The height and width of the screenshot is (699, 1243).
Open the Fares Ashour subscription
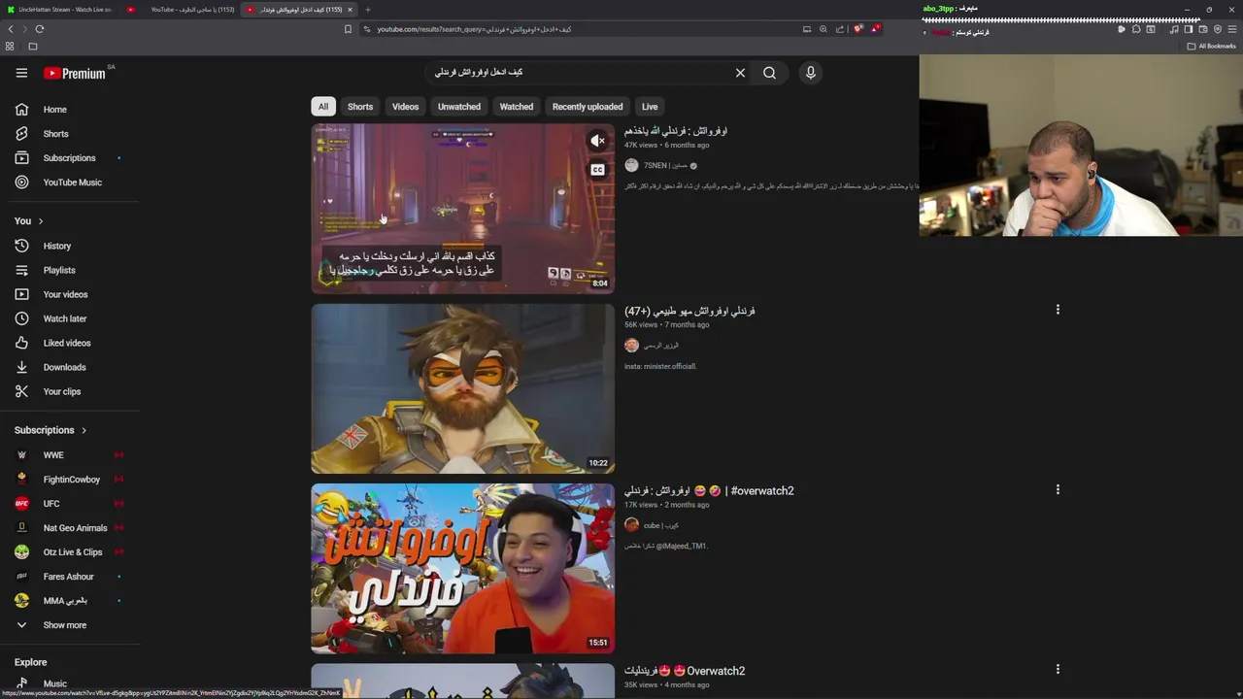68,577
